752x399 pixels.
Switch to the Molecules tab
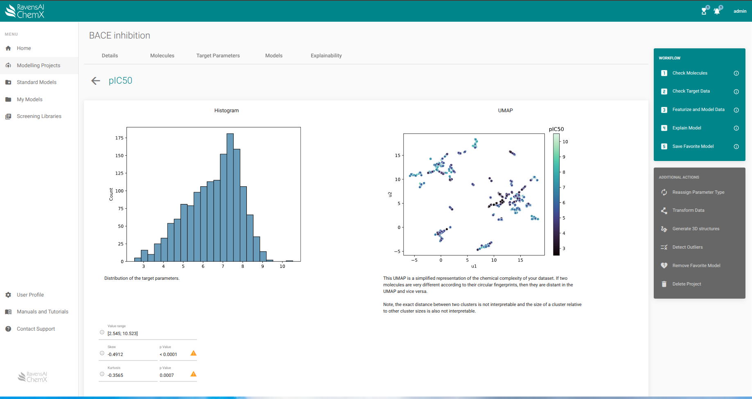(x=162, y=56)
